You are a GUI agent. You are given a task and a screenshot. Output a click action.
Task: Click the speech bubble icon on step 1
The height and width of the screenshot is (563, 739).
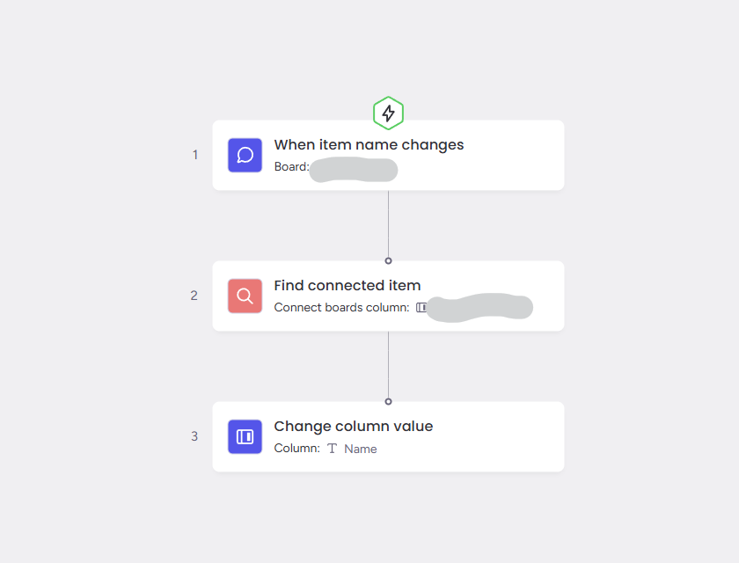[245, 155]
